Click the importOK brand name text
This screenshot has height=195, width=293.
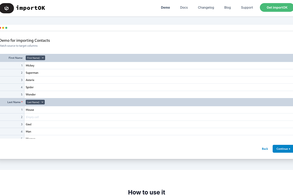coord(30,8)
